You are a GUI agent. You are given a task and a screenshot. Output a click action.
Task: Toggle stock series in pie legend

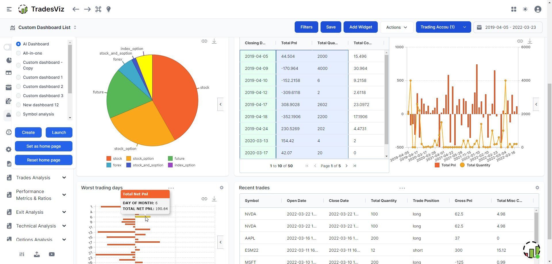tap(114, 159)
